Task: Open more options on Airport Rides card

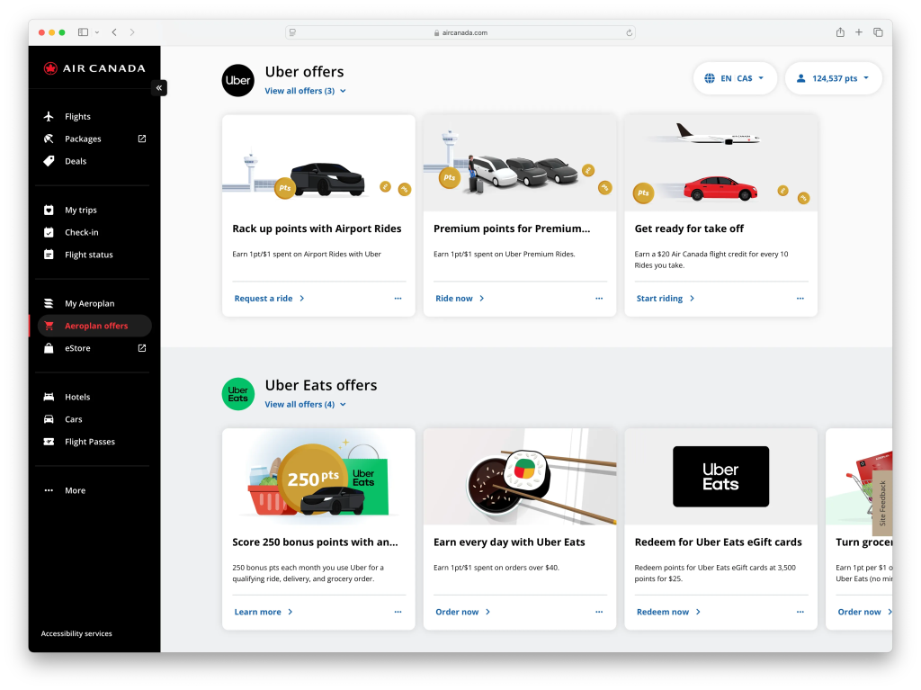Action: point(398,299)
